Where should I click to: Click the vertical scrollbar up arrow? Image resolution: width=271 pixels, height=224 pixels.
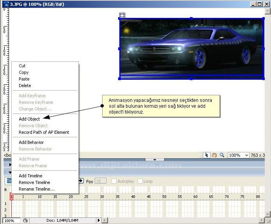267,11
